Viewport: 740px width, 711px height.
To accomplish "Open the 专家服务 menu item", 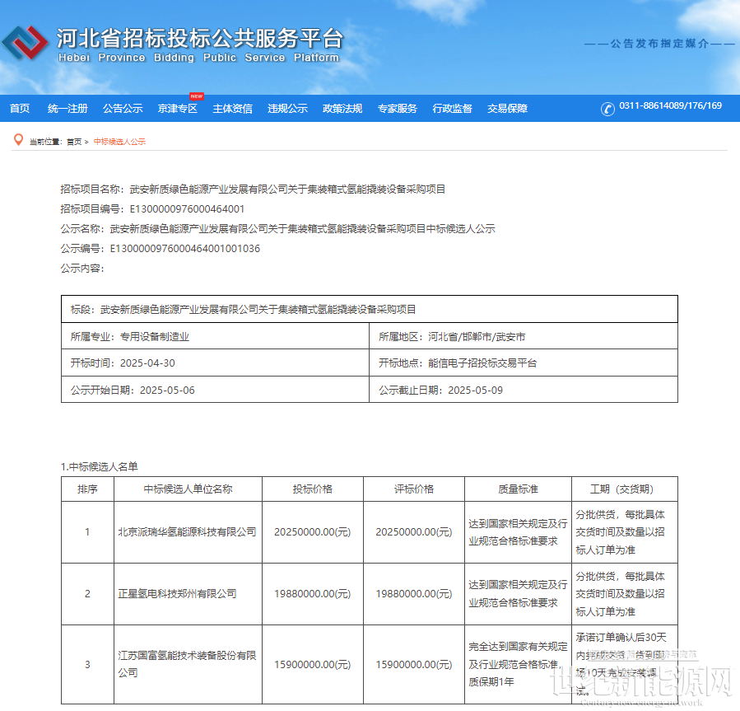I will (398, 109).
